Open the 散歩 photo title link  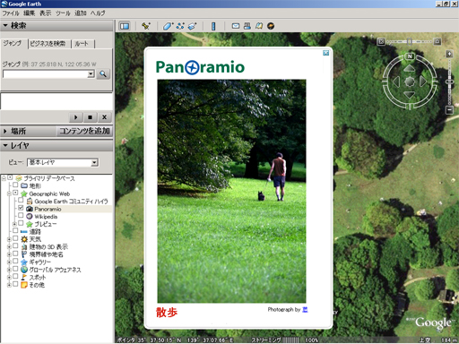167,312
